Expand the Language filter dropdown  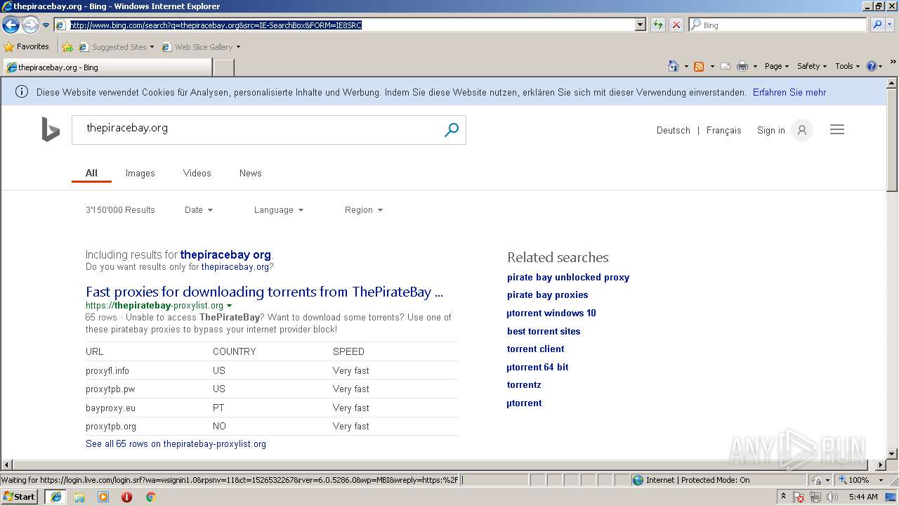coord(279,209)
